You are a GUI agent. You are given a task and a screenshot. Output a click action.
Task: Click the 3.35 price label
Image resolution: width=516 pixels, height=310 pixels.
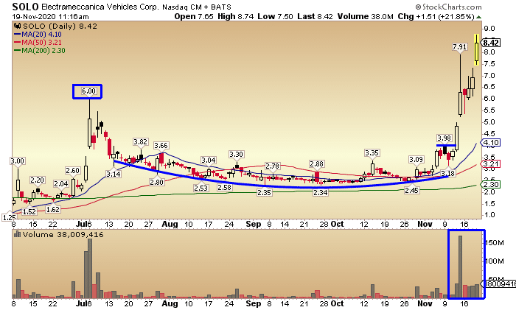pyautogui.click(x=372, y=153)
